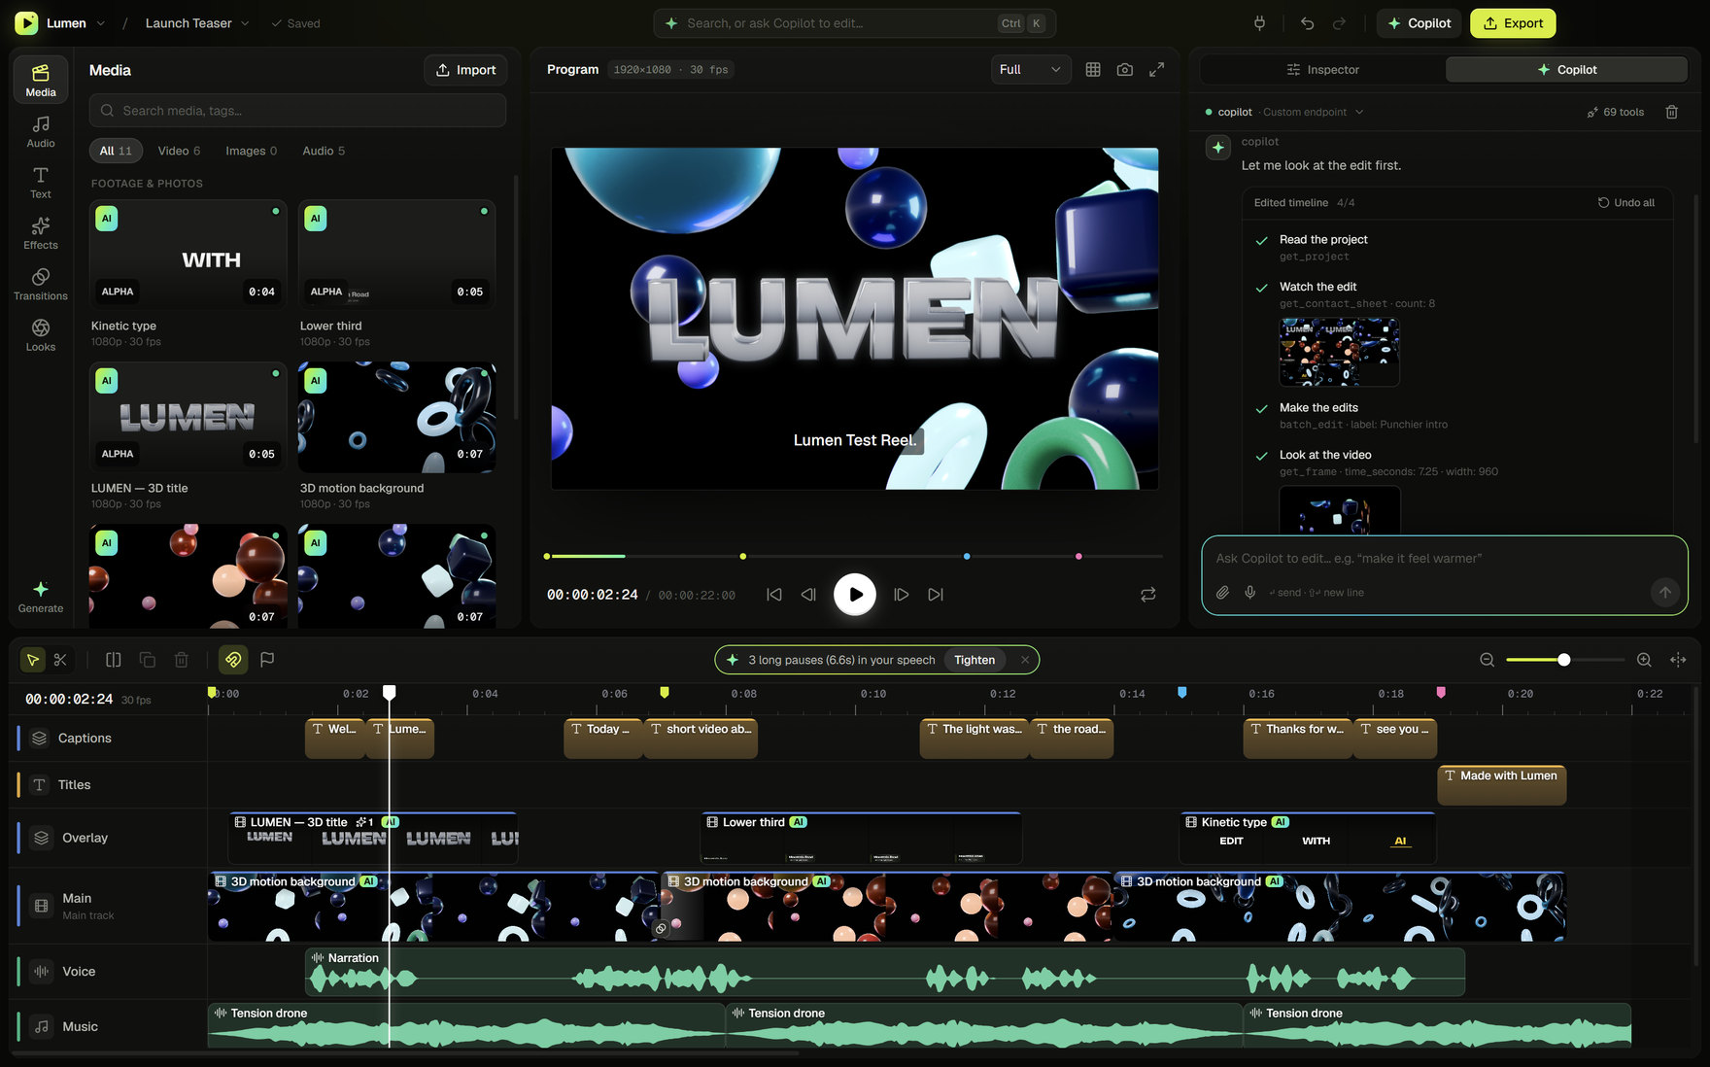Capture frame with camera icon
Viewport: 1710px width, 1067px height.
[x=1124, y=70]
